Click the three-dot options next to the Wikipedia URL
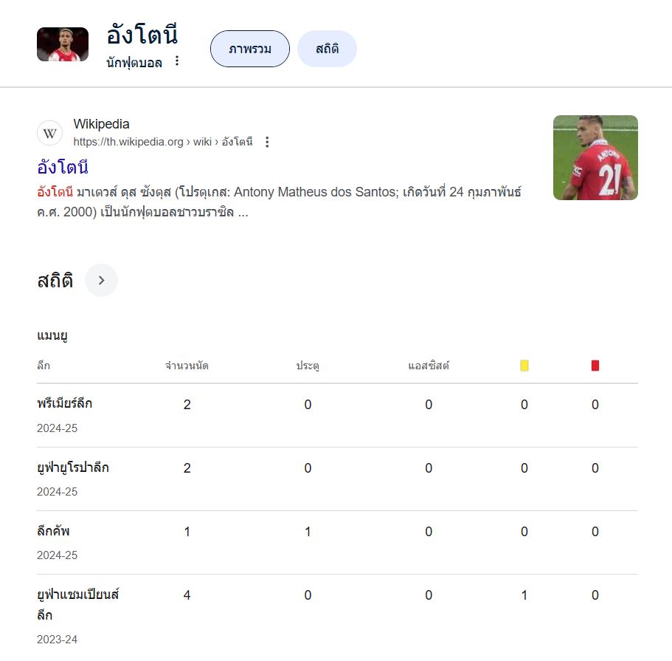This screenshot has width=672, height=661. tap(267, 142)
